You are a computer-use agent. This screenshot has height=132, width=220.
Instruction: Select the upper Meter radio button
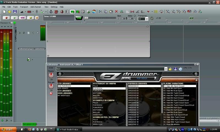pyautogui.click(x=135, y=16)
